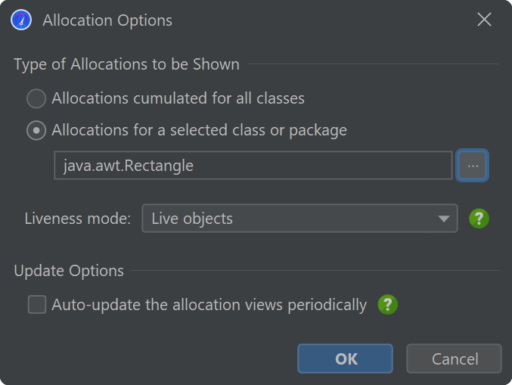This screenshot has width=512, height=385.
Task: Click the 'Live objects' selected value
Action: [x=192, y=219]
